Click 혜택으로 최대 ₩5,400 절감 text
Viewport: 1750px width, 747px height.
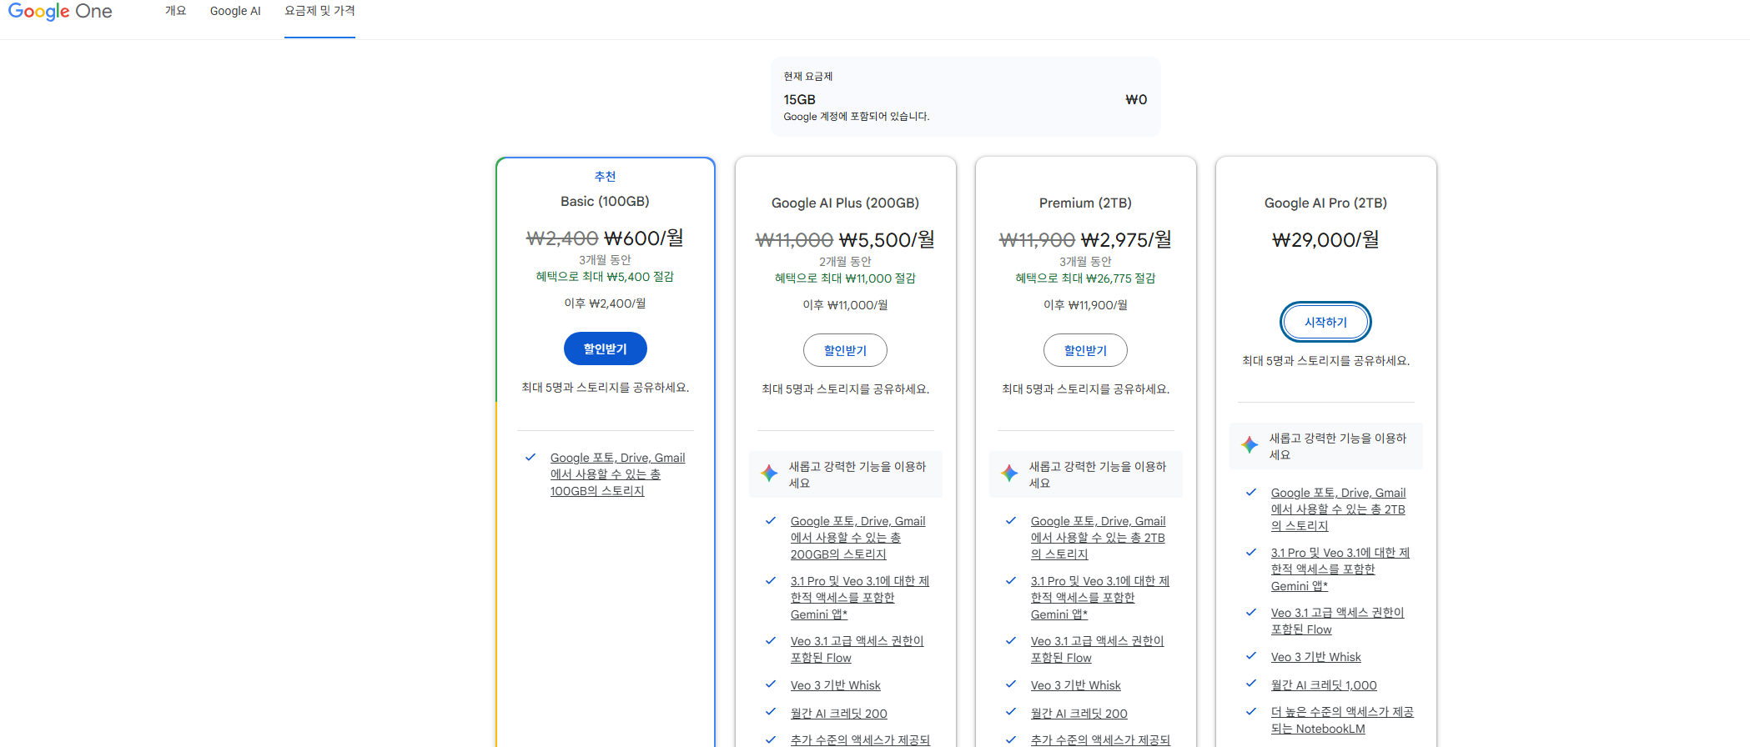click(x=605, y=277)
